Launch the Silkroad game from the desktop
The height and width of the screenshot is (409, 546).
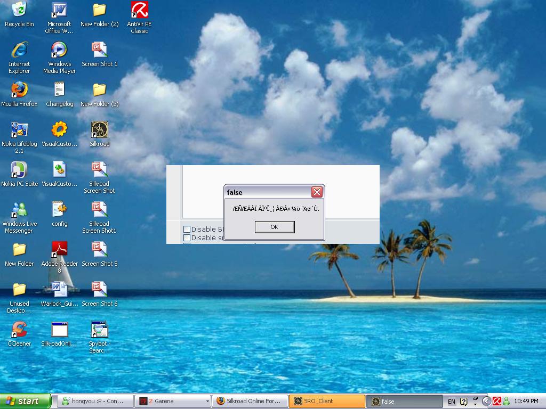point(99,130)
